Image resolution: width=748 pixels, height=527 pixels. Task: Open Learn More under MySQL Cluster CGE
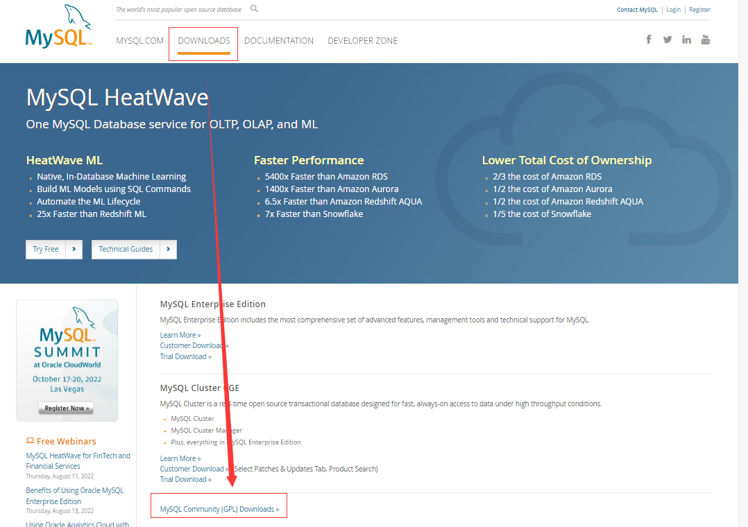click(180, 458)
